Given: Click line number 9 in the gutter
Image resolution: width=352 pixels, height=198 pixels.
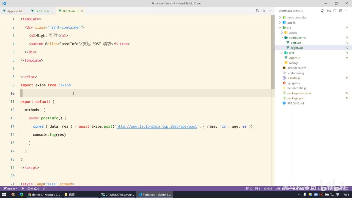Looking at the screenshot, I should pos(13,85).
